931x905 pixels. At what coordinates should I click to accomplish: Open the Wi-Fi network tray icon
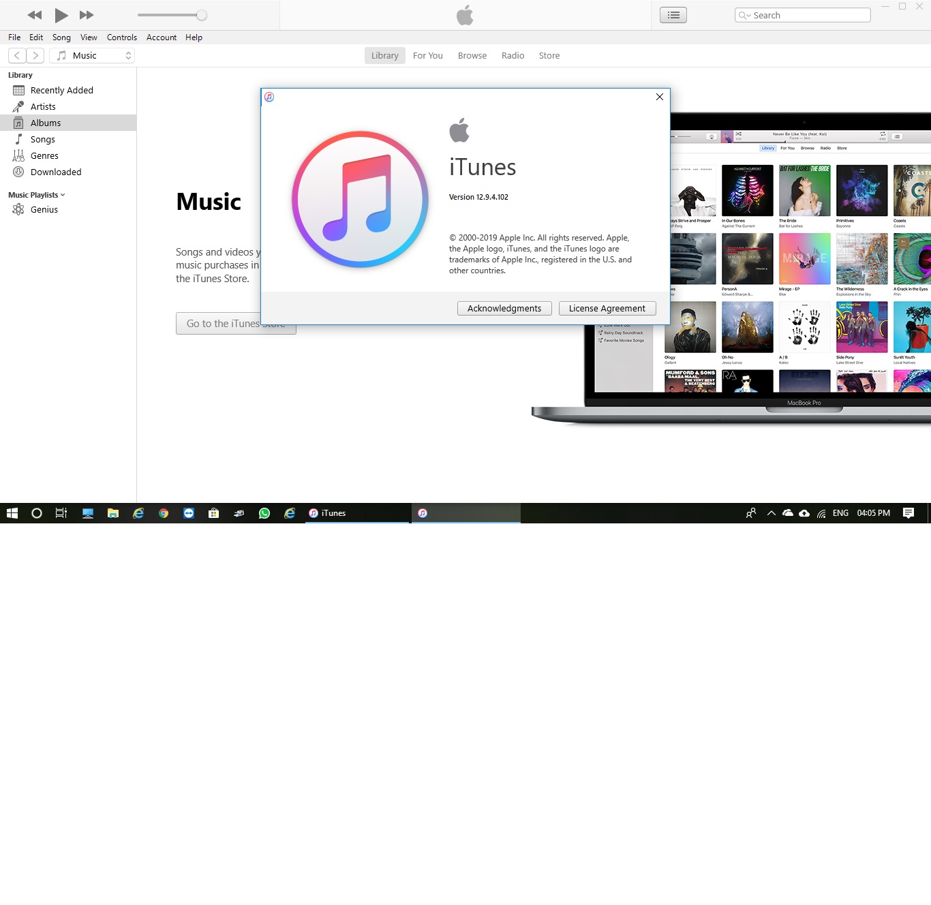coord(822,513)
